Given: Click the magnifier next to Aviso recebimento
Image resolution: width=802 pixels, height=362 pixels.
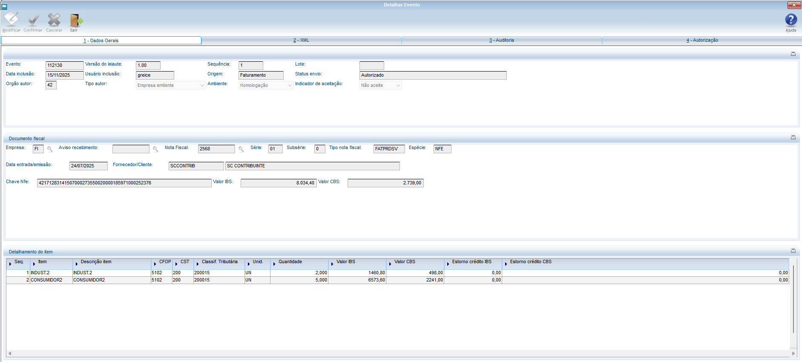Looking at the screenshot, I should (x=155, y=149).
